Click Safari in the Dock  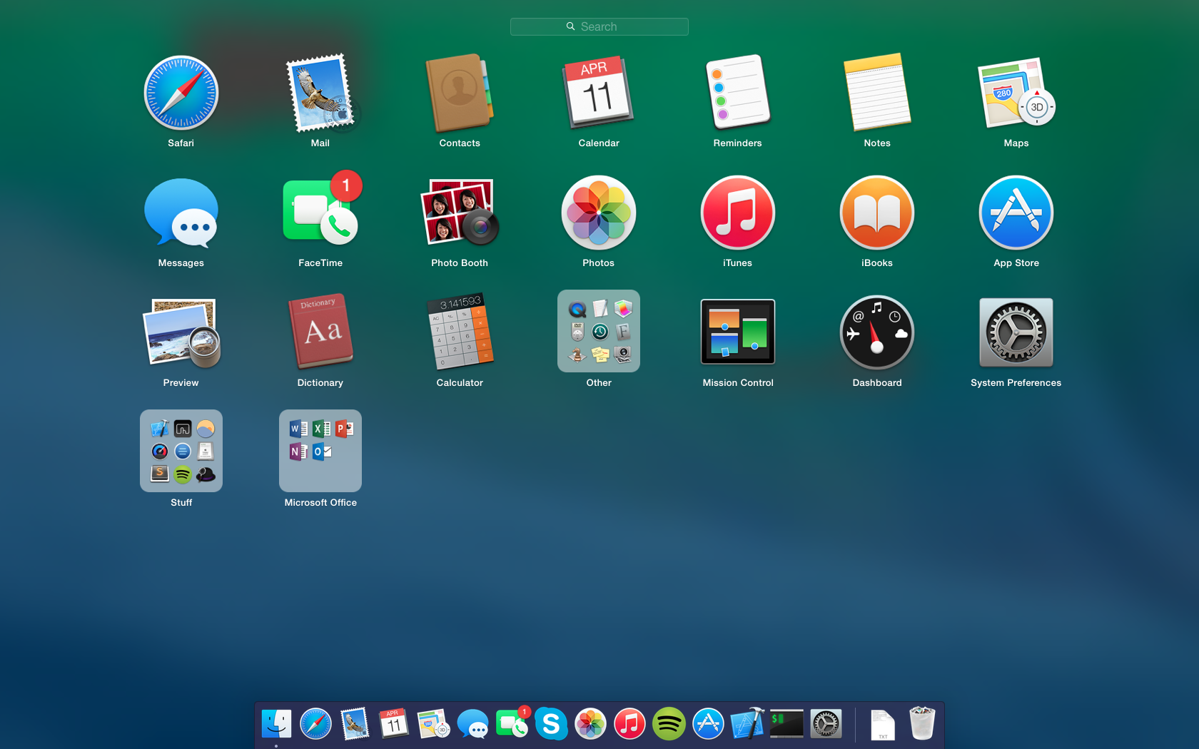[315, 724]
